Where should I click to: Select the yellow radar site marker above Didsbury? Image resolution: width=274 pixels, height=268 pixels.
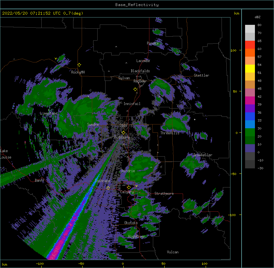pos(123,133)
